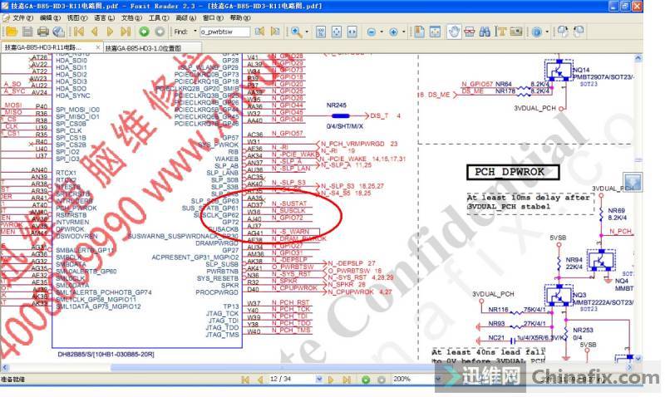
Task: Open page number dropdown in status bar
Action: pos(319,380)
